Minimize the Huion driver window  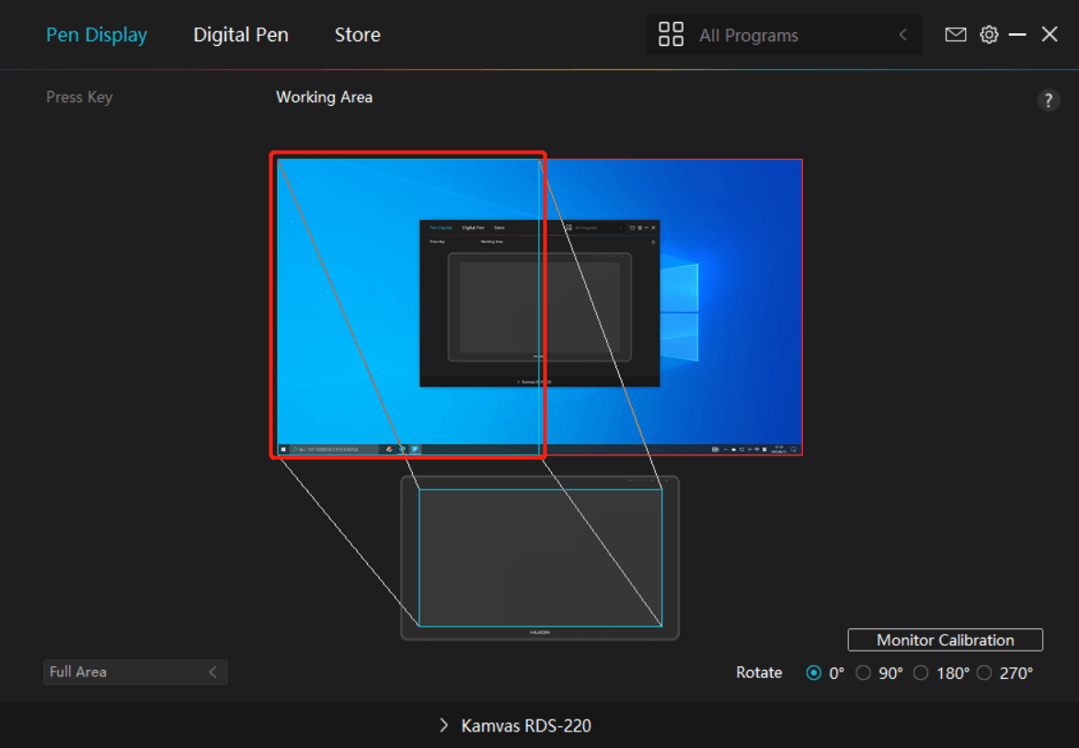coord(1017,34)
